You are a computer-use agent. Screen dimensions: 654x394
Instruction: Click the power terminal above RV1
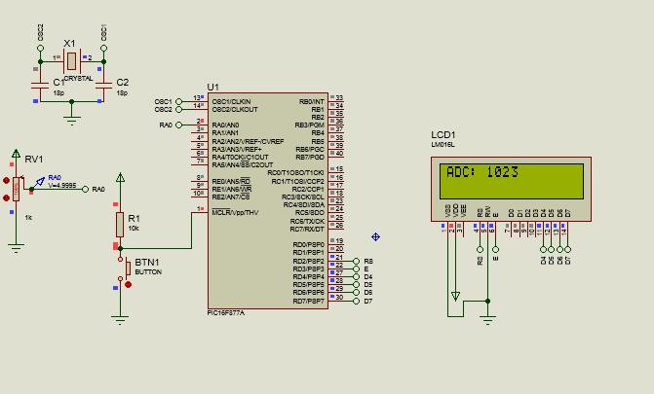click(16, 154)
